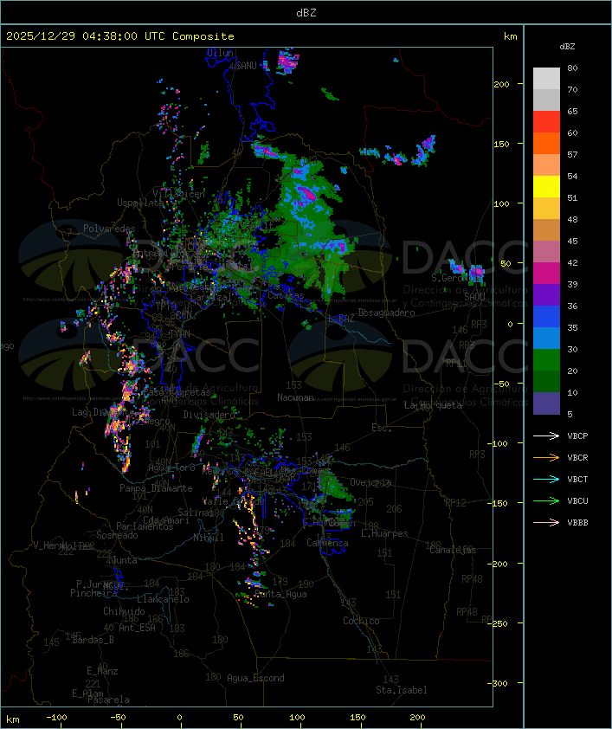612x729 pixels.
Task: Click the 'Polvaredas' map label
Action: coord(109,229)
